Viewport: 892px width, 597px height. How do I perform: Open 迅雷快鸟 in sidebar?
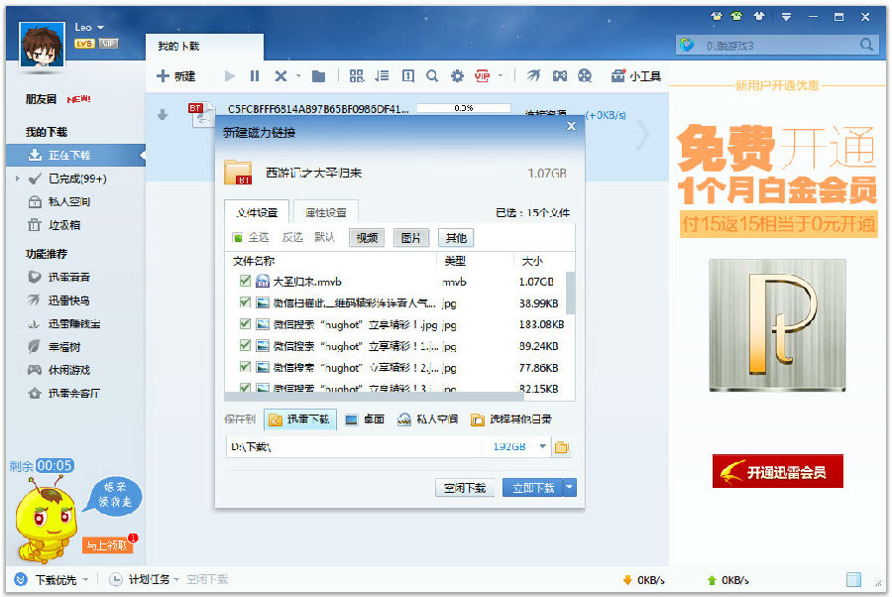click(68, 300)
